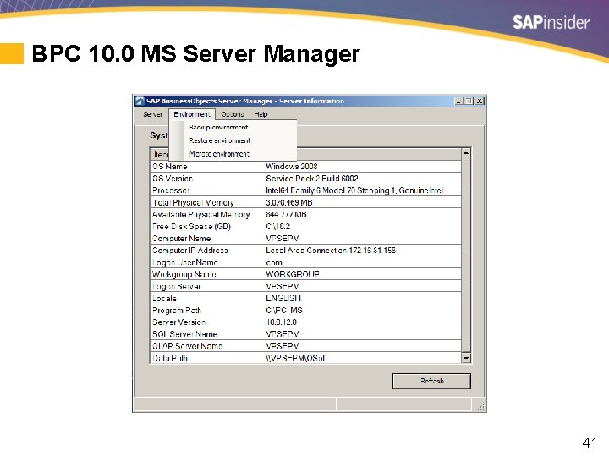Viewport: 609px width, 457px height.
Task: Select the WORKGROUP value
Action: click(293, 274)
